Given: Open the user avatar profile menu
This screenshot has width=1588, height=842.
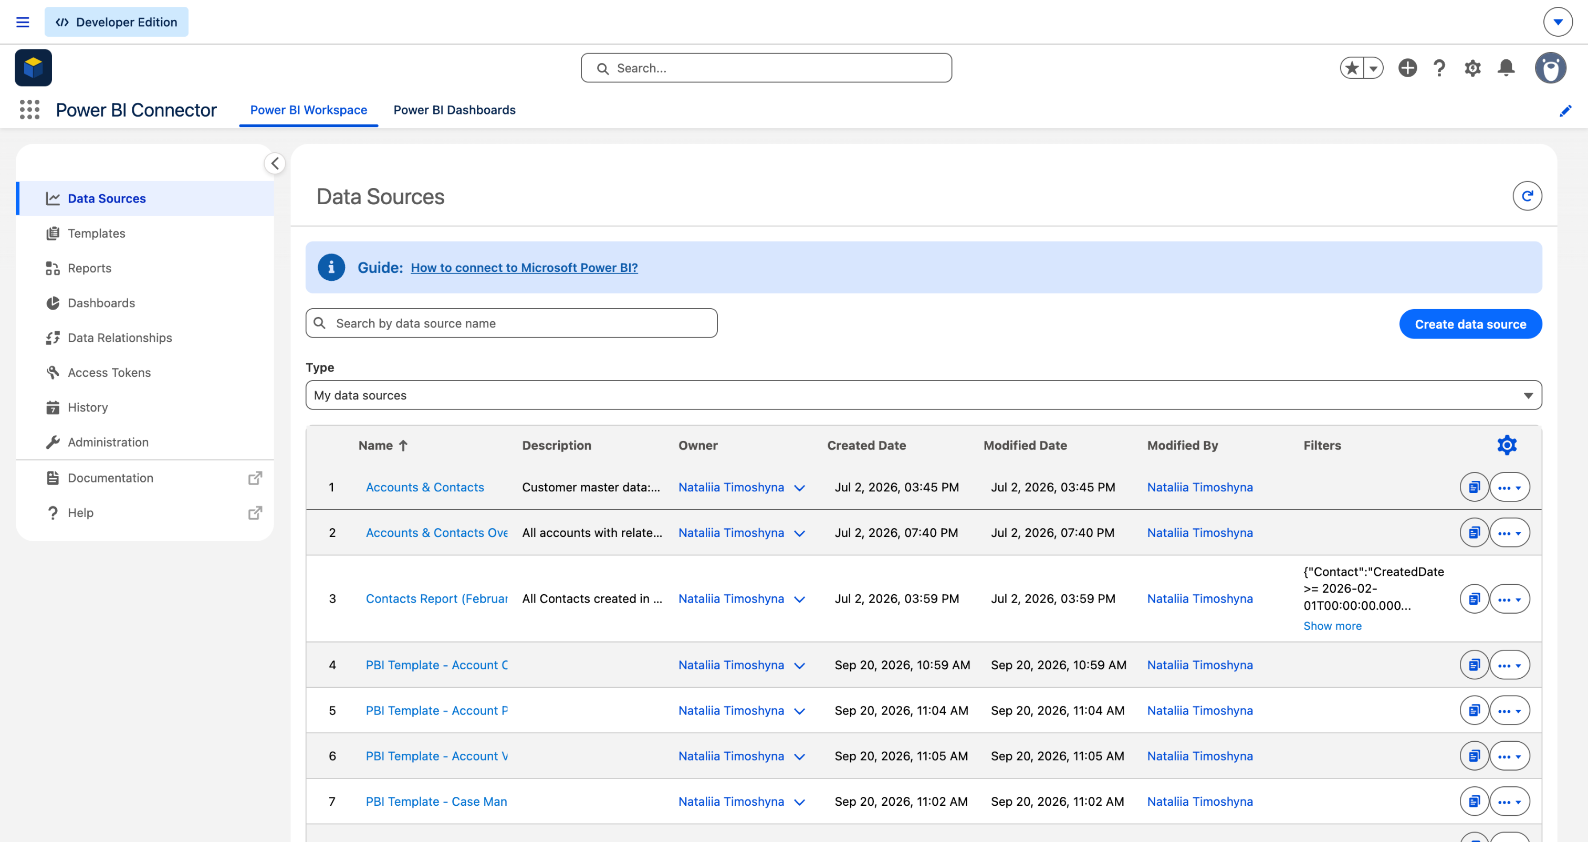Looking at the screenshot, I should click(1550, 68).
